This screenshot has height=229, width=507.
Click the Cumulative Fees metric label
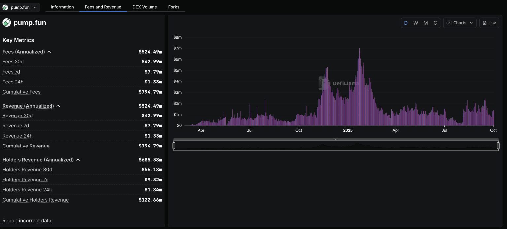point(21,92)
